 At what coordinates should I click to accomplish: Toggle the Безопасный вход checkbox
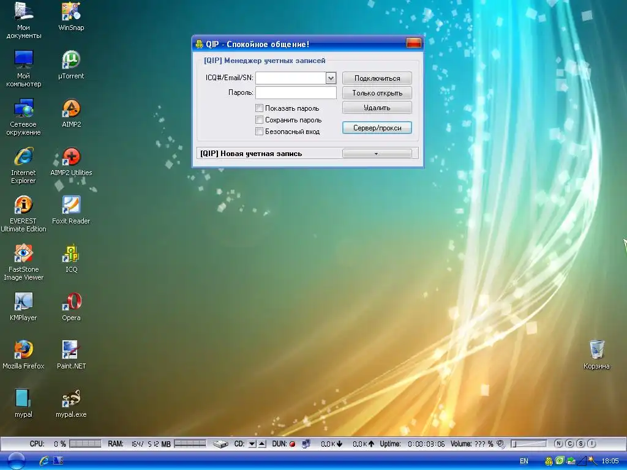point(259,131)
